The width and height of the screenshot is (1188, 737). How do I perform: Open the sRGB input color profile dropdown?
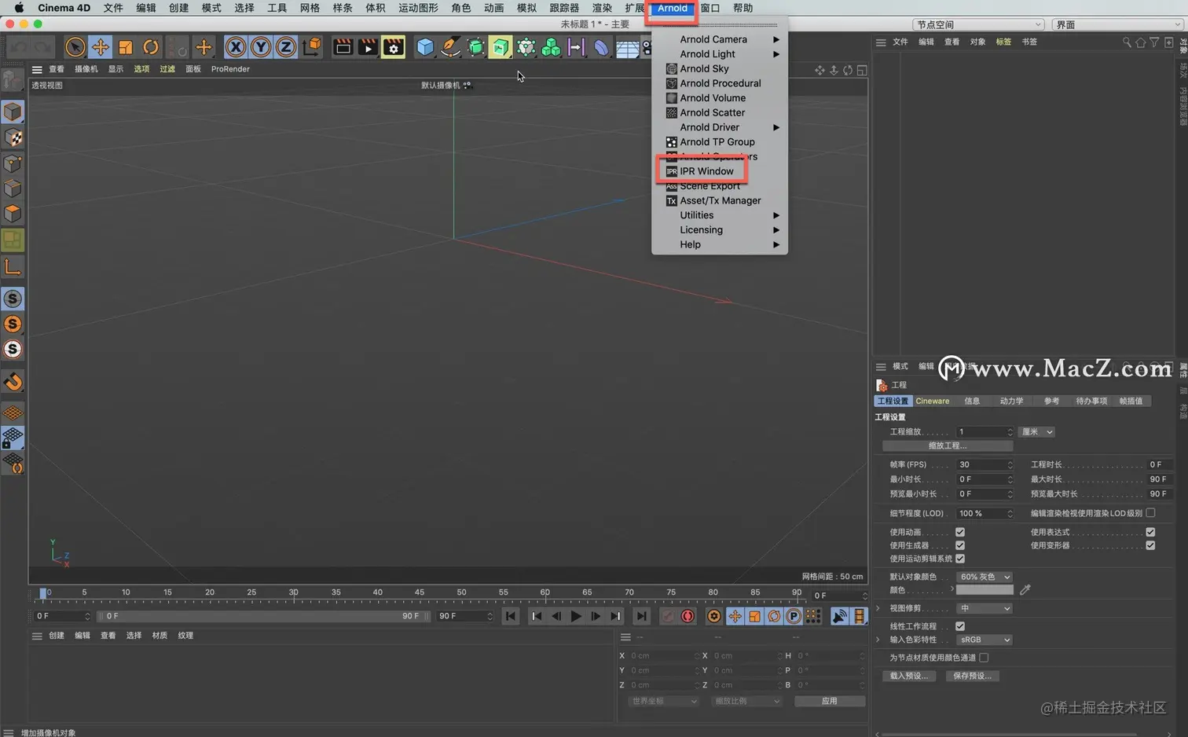[x=984, y=640]
